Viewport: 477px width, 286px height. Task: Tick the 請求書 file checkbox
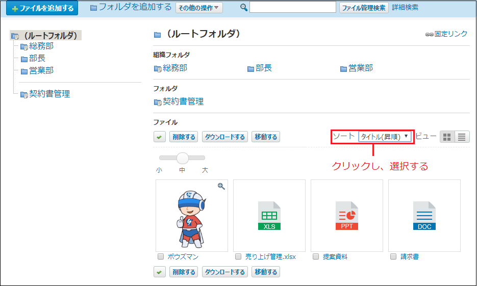click(393, 256)
